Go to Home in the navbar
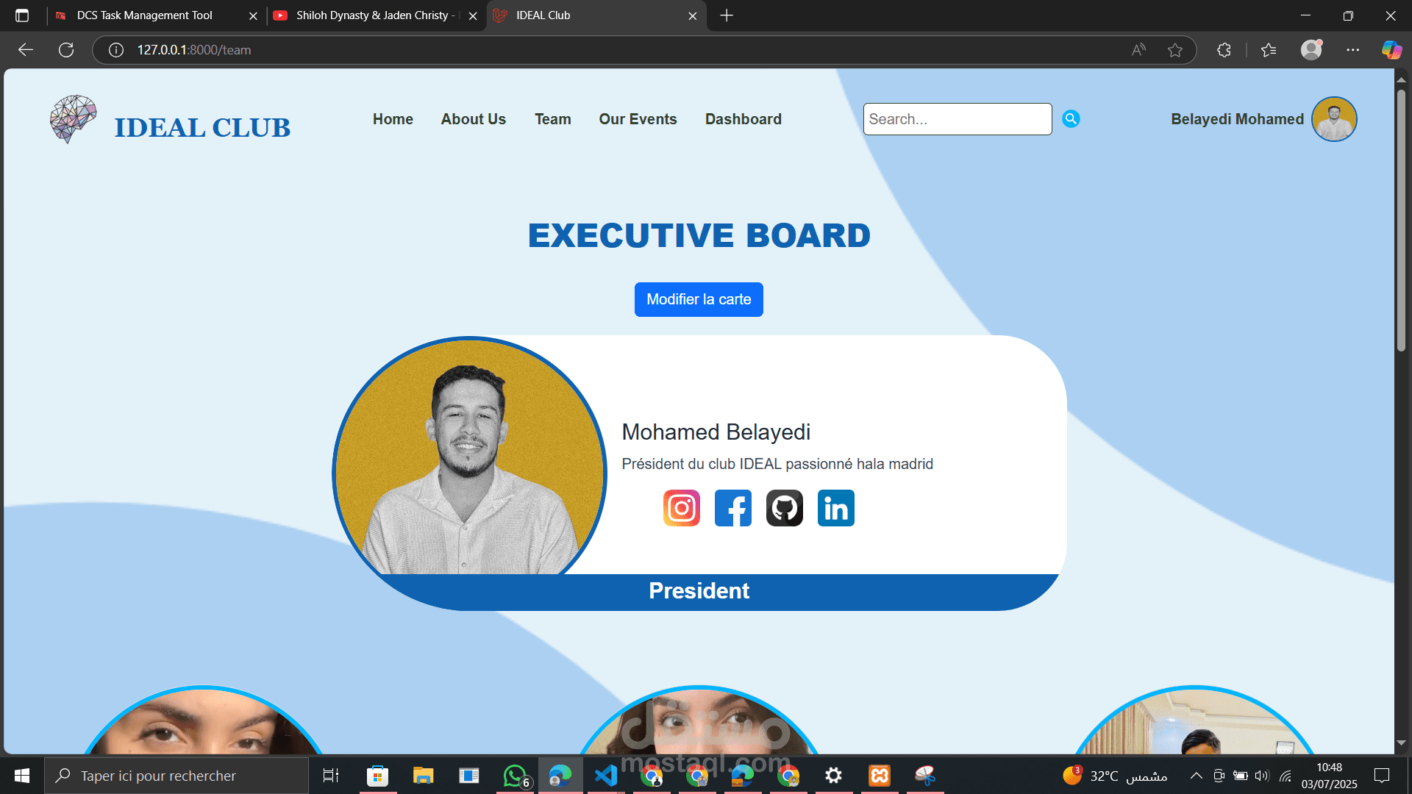Viewport: 1412px width, 794px height. click(x=393, y=119)
